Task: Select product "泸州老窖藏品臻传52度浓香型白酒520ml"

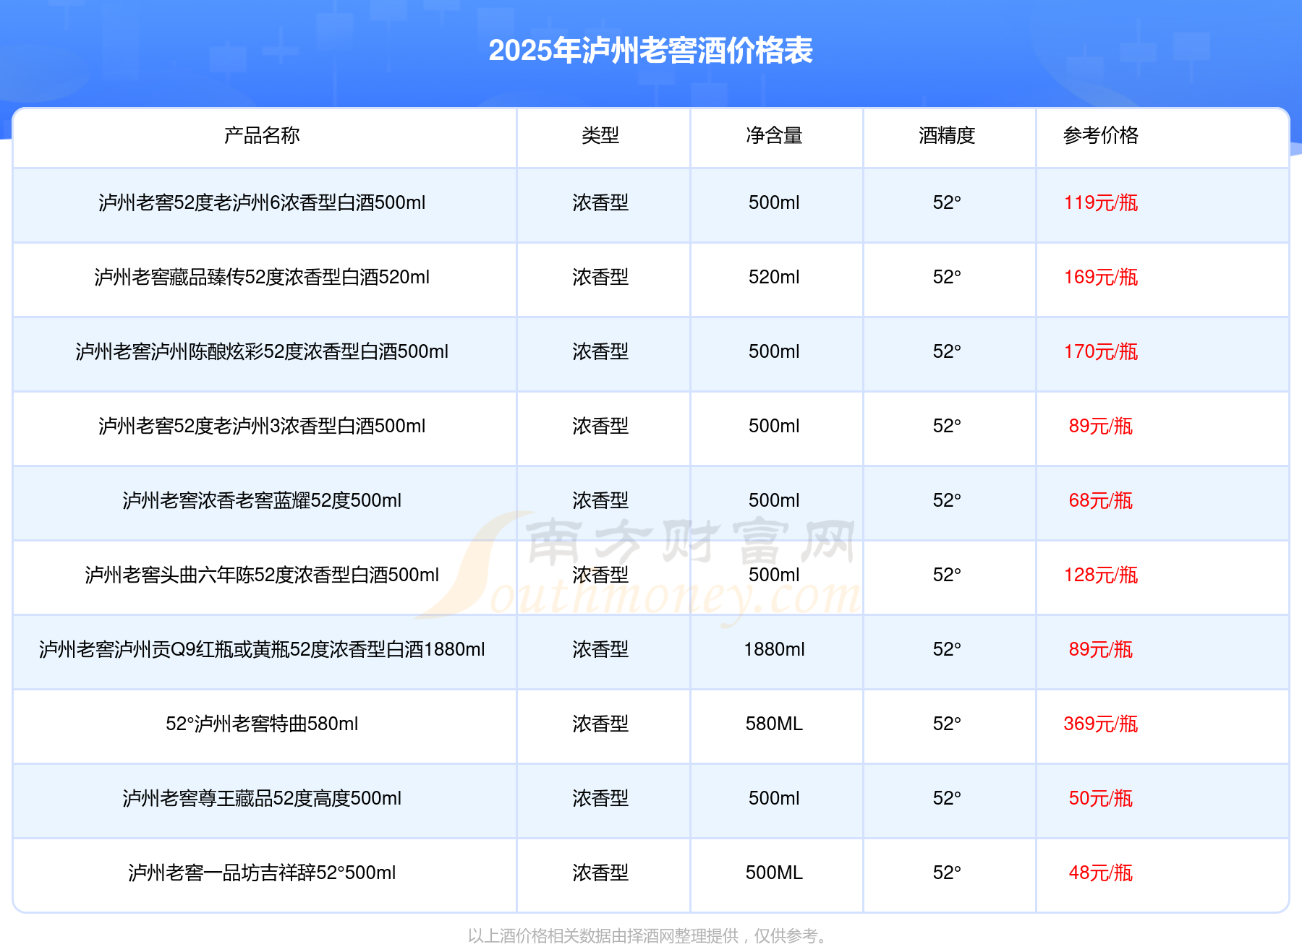Action: [262, 277]
